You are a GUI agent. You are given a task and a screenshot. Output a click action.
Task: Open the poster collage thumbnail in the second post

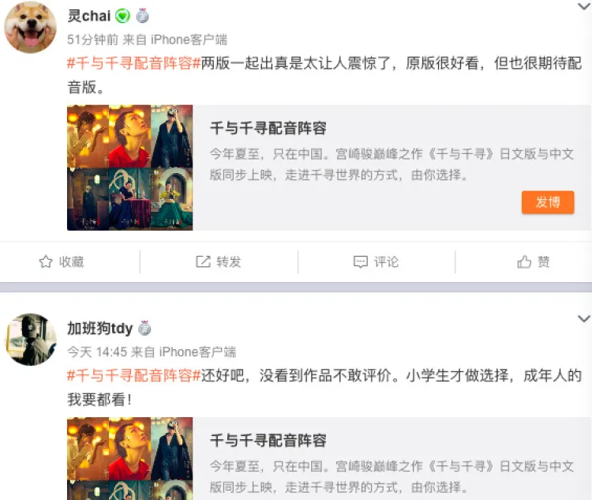click(130, 459)
